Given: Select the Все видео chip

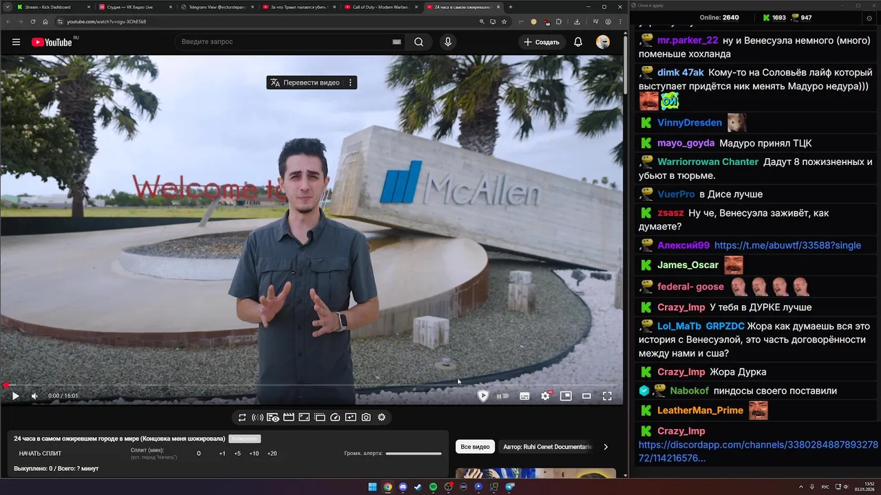Looking at the screenshot, I should pos(475,447).
